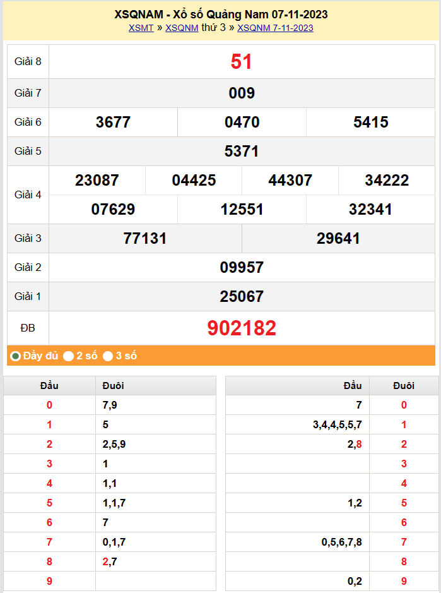
Task: Click the Giải 4 number 23087
Action: (97, 181)
